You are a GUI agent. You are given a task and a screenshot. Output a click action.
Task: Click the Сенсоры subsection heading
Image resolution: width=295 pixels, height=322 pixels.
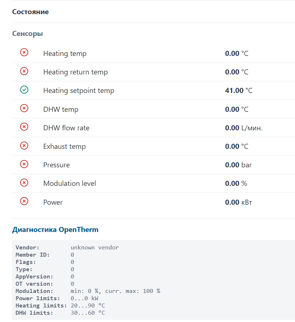click(28, 34)
